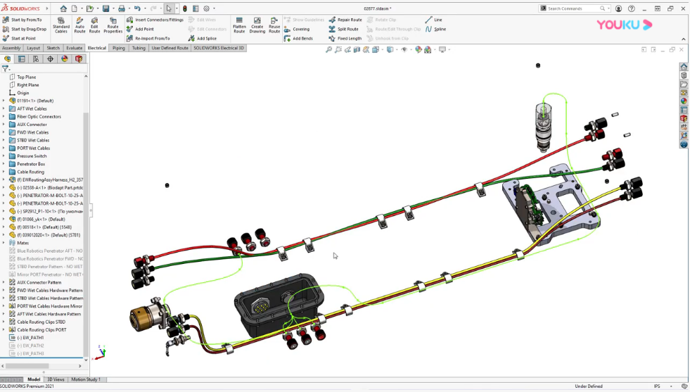Select the Spline sketch tool
Image resolution: width=690 pixels, height=392 pixels.
(x=435, y=30)
